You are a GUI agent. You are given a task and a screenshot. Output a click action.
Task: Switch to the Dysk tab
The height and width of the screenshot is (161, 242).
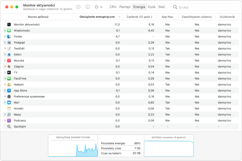[x=152, y=7]
